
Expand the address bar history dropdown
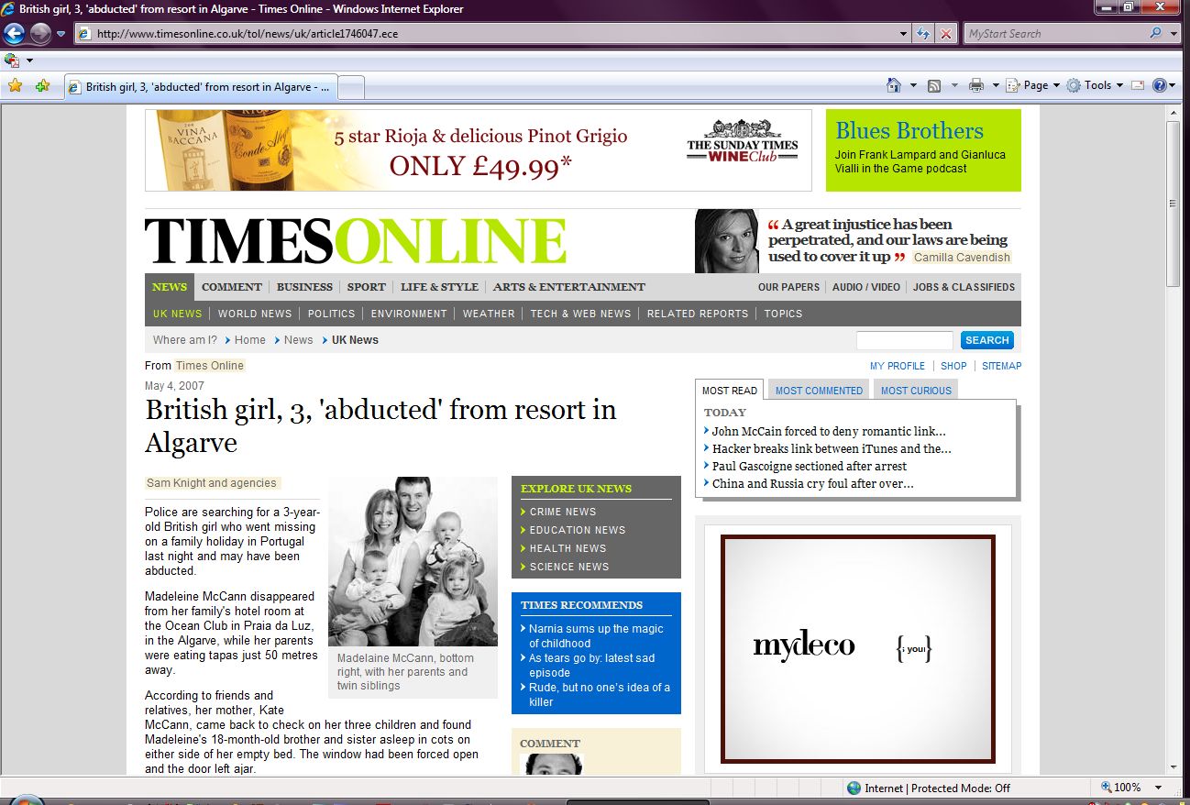pos(904,34)
